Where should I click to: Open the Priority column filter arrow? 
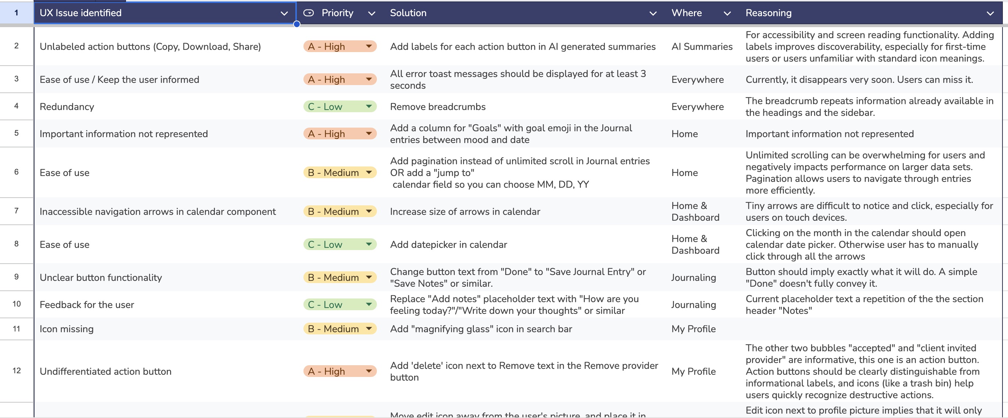371,13
